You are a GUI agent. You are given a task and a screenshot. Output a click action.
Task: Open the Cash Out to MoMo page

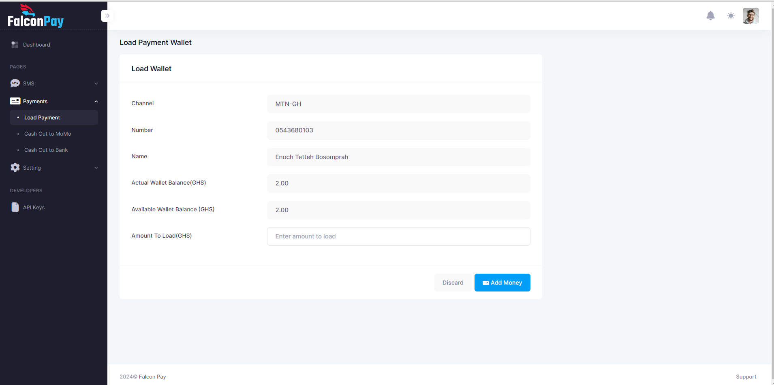[48, 134]
